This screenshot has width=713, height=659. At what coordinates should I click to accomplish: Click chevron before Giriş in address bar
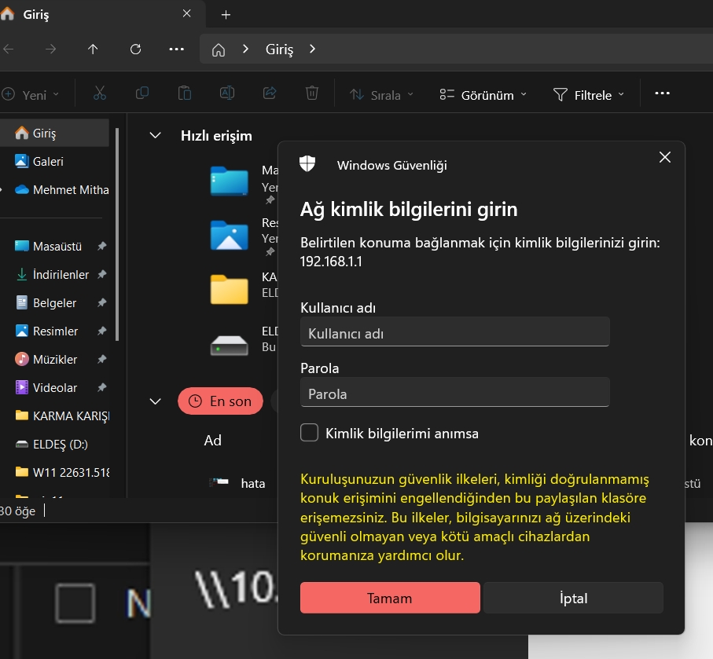point(245,49)
